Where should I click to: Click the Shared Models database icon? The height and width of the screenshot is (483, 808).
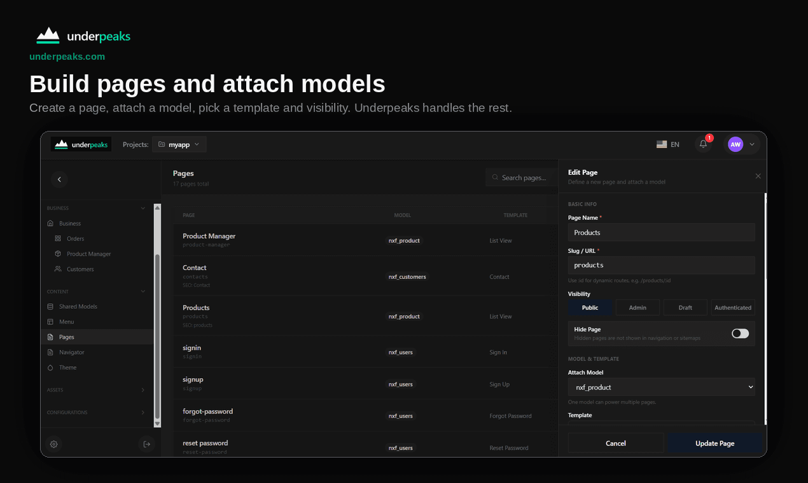pyautogui.click(x=50, y=306)
